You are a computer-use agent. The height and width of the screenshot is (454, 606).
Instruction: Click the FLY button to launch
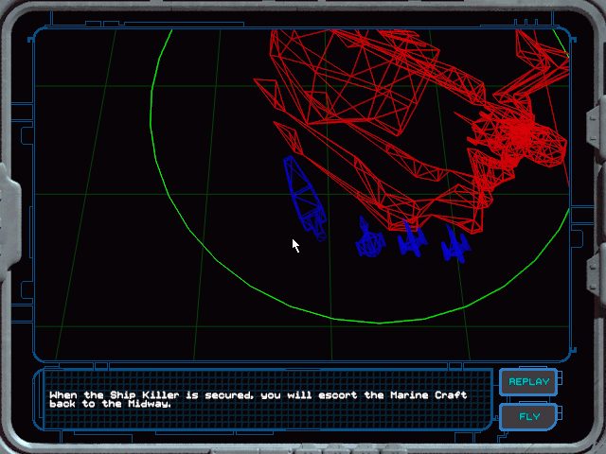[528, 417]
